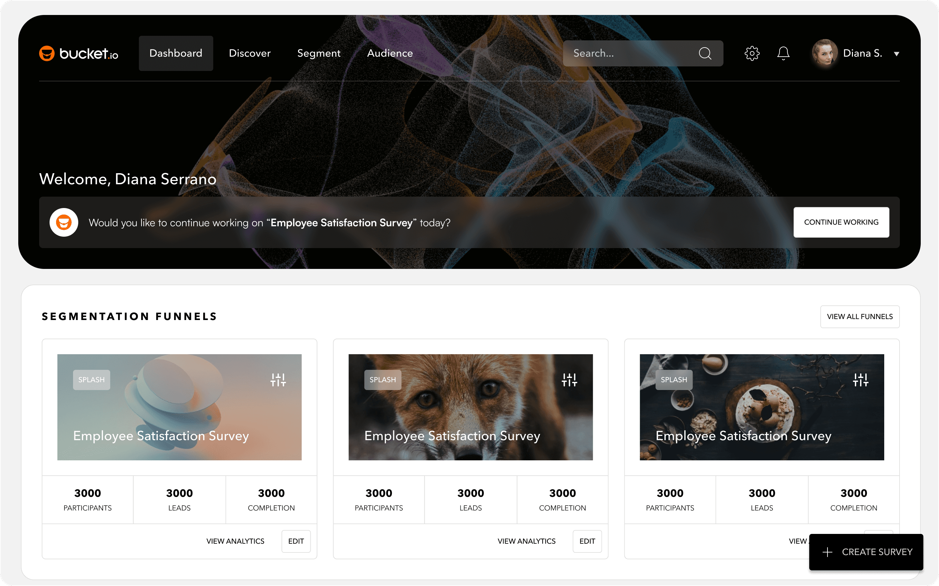Screen dimensions: 939x586
Task: Open the Dashboard tab
Action: (176, 53)
